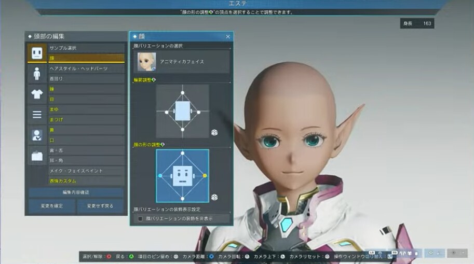This screenshot has width=474, height=264.
Task: Select ヘアスタイル・ヘッドパーツ menu item
Action: point(87,68)
